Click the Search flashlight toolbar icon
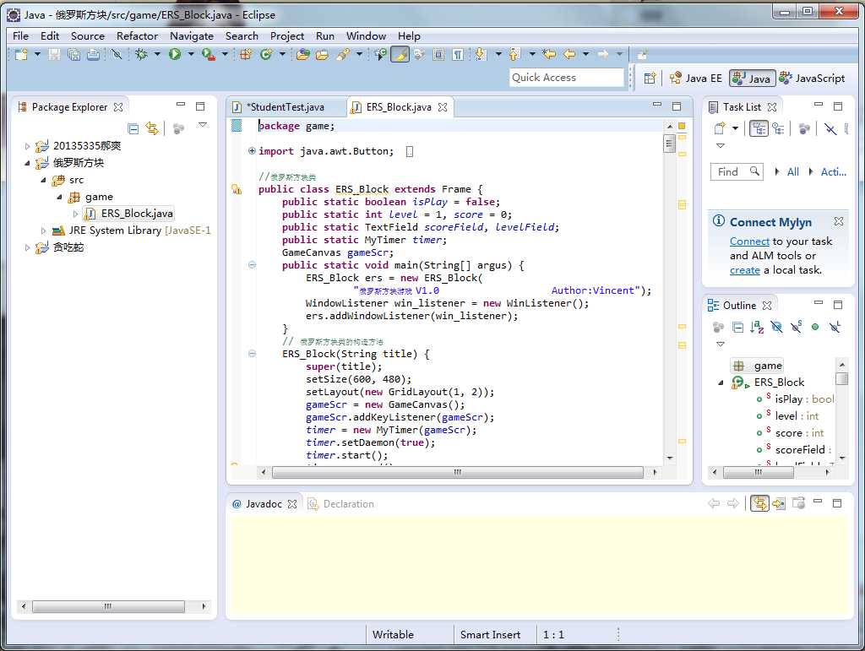 [x=343, y=54]
